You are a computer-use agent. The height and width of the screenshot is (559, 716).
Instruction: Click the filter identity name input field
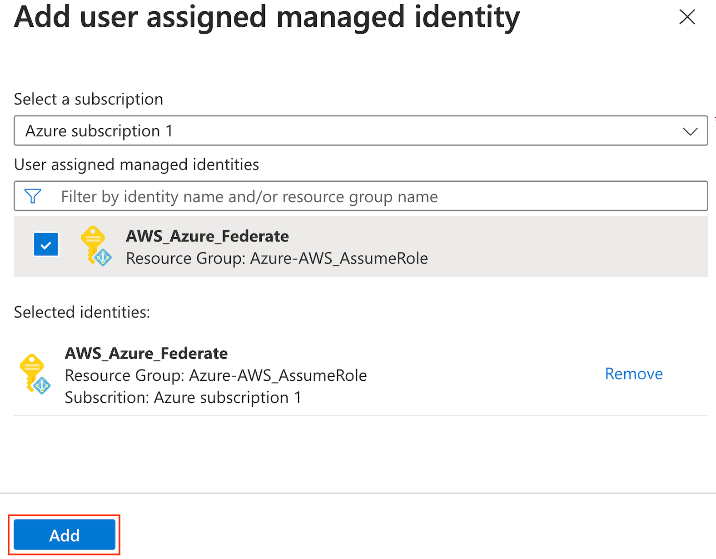[361, 196]
